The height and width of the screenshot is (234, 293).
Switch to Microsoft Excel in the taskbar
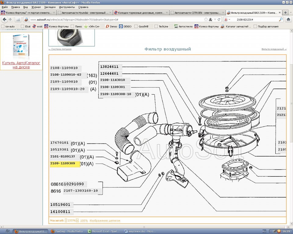pos(104,231)
